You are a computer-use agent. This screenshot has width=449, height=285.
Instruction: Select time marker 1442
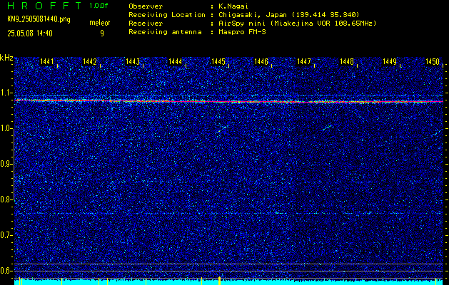[89, 61]
